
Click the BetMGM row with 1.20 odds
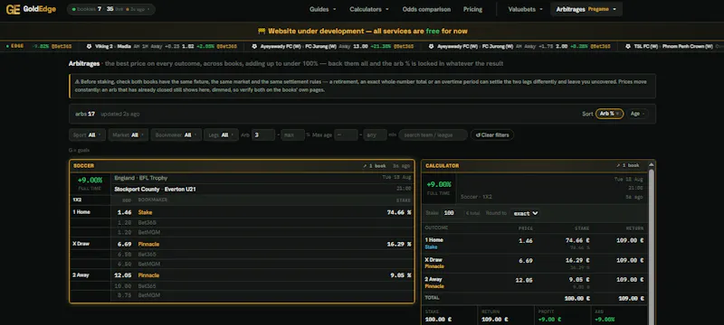[262, 233]
